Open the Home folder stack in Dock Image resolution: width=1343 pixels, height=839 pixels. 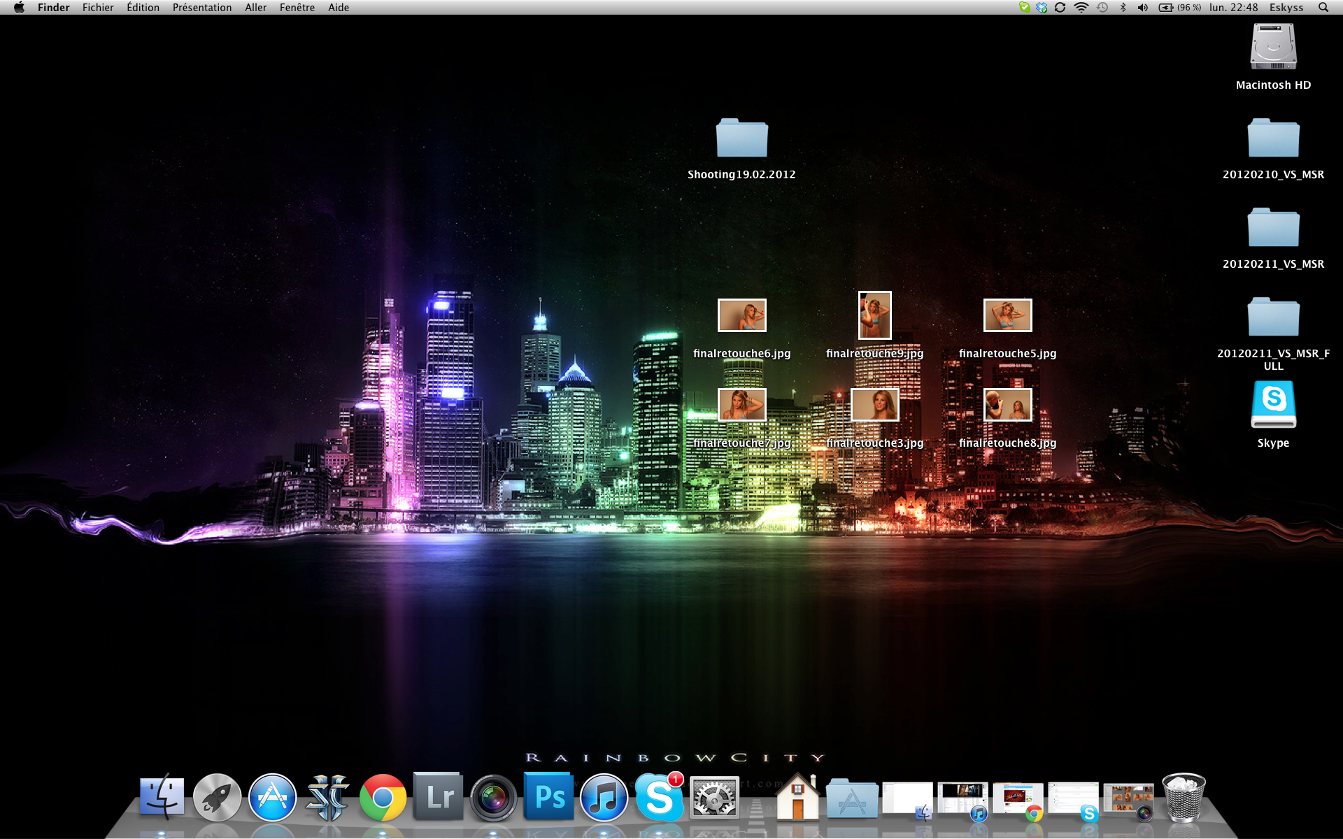tap(797, 797)
